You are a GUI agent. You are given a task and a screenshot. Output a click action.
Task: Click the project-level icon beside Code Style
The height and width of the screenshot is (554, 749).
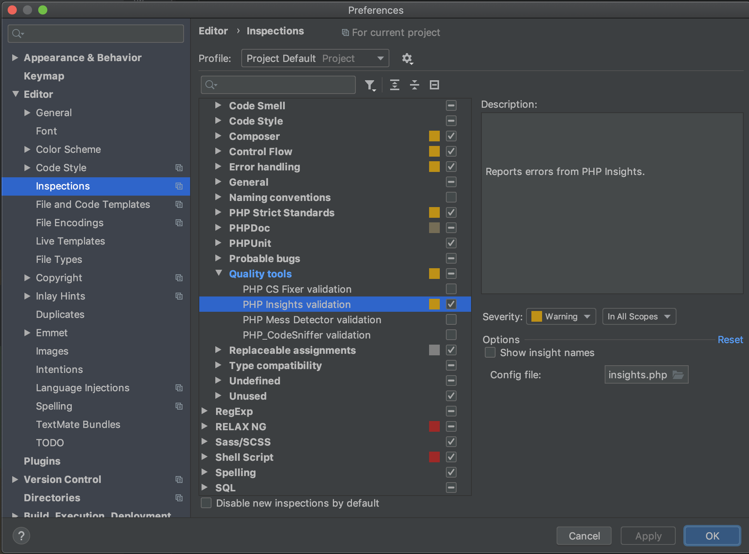coord(179,168)
